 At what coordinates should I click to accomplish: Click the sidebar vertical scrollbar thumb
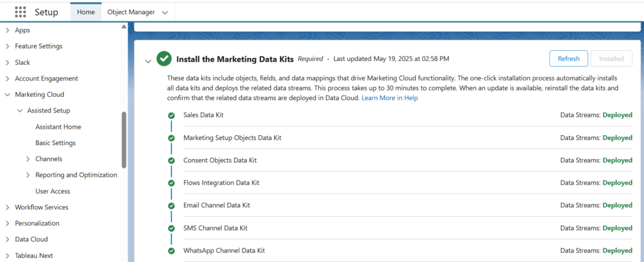tap(124, 140)
